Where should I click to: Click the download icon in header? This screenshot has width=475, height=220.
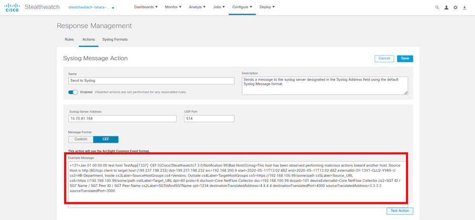click(465, 8)
